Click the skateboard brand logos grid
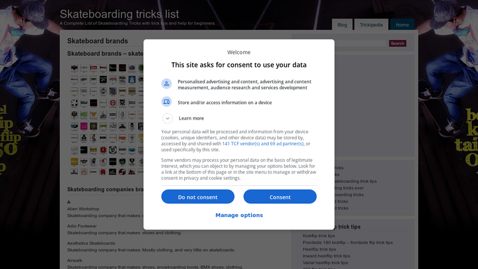This screenshot has height=269, width=478. (106, 120)
